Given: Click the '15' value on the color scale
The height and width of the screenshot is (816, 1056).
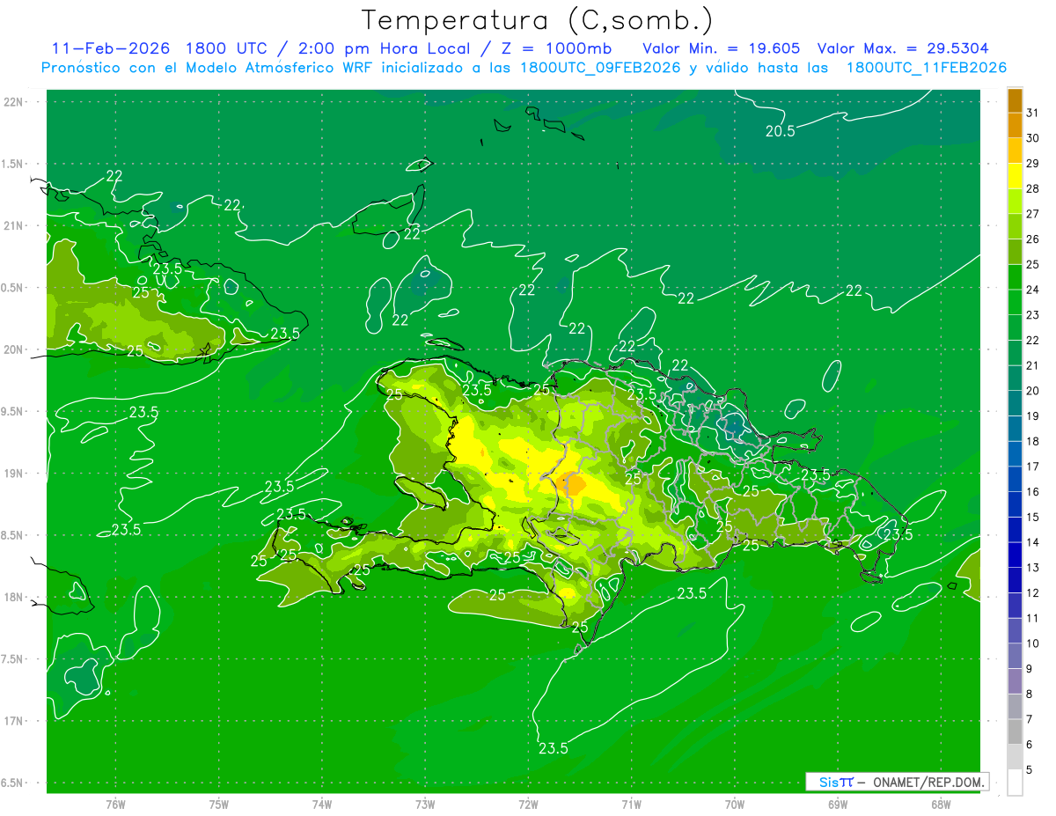Looking at the screenshot, I should [1033, 517].
